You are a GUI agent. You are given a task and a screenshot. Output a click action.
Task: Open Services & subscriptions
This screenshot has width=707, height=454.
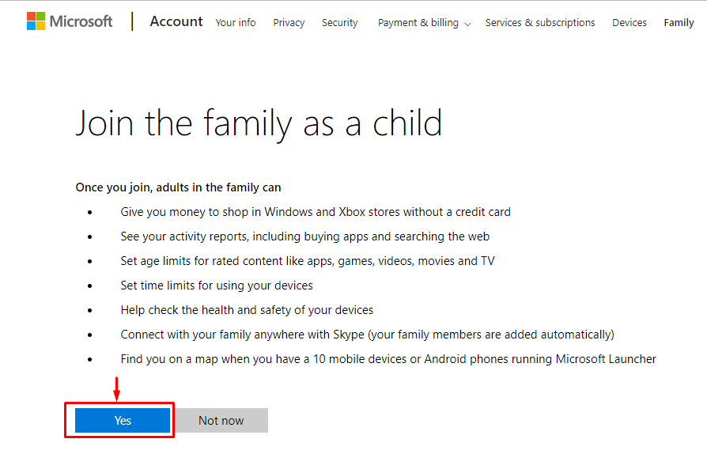point(540,23)
